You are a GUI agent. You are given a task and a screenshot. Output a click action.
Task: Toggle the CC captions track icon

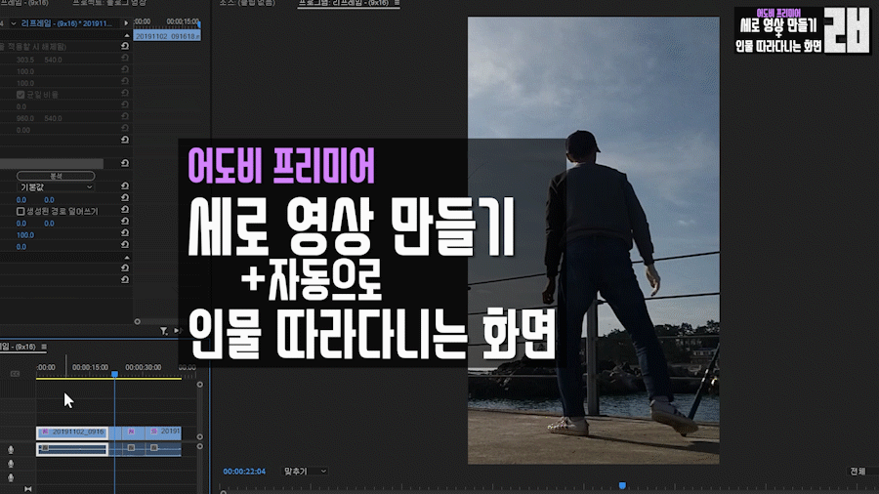pos(15,374)
